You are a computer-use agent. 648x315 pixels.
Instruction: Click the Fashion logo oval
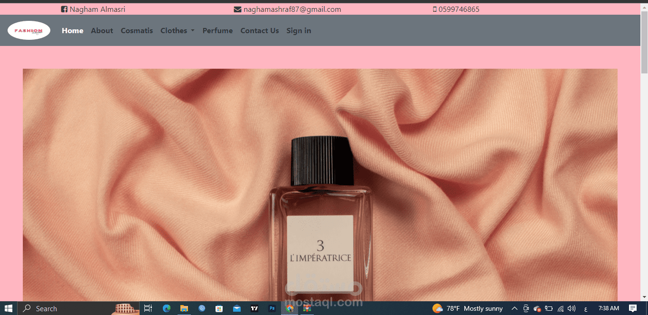(x=29, y=30)
